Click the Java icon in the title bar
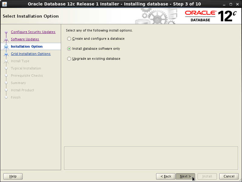242x182 pixels. [5, 4]
